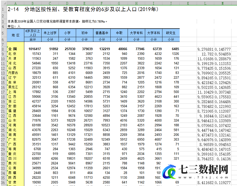Screen dimensions: 237x186
Task: Click the 研究生 header cell
Action: click(171, 33)
